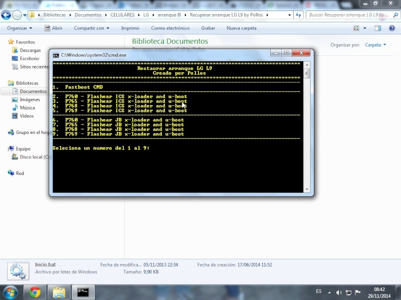Image resolution: width=401 pixels, height=300 pixels.
Task: Select Imágenes library in the navigation pane
Action: coord(30,99)
